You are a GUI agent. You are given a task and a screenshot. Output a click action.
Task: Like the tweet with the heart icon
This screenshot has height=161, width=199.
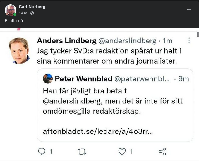[x=122, y=151]
